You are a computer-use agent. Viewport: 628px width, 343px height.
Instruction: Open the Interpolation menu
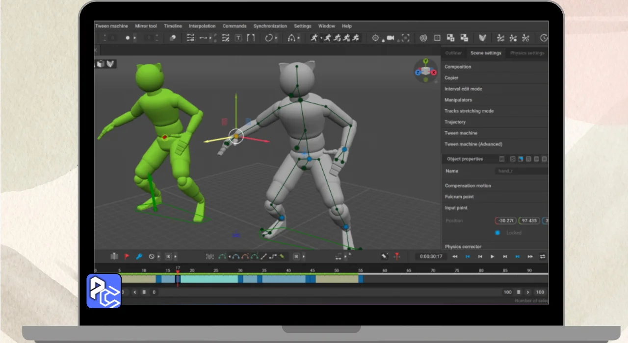click(202, 26)
